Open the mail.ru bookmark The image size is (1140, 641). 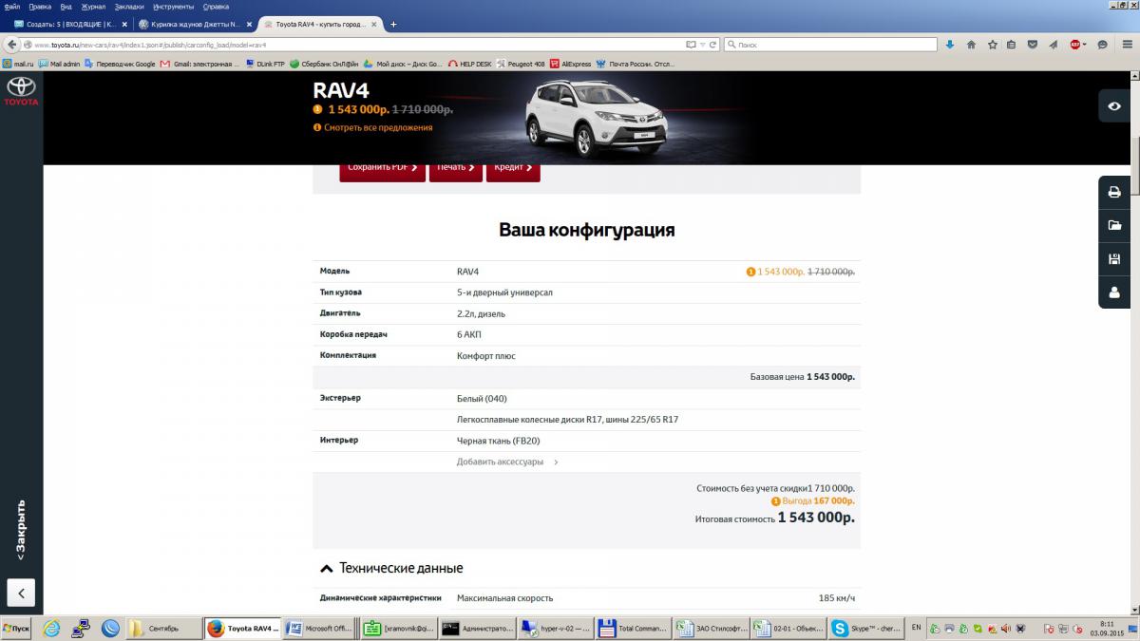click(18, 64)
